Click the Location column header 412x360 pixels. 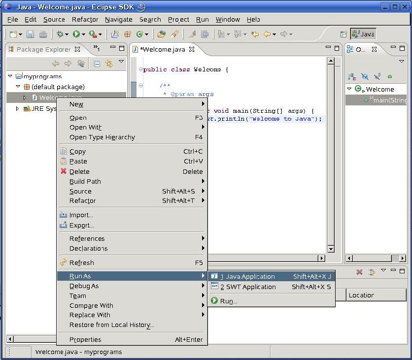point(376,295)
